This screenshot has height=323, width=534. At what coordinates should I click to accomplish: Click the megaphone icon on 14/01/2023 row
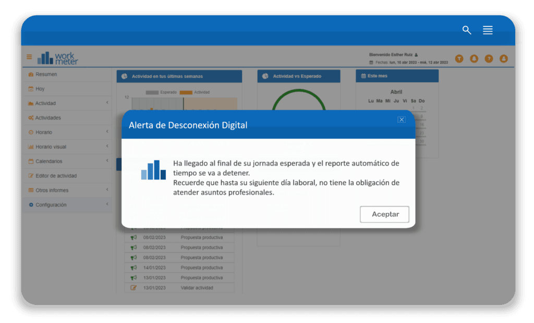pos(133,268)
